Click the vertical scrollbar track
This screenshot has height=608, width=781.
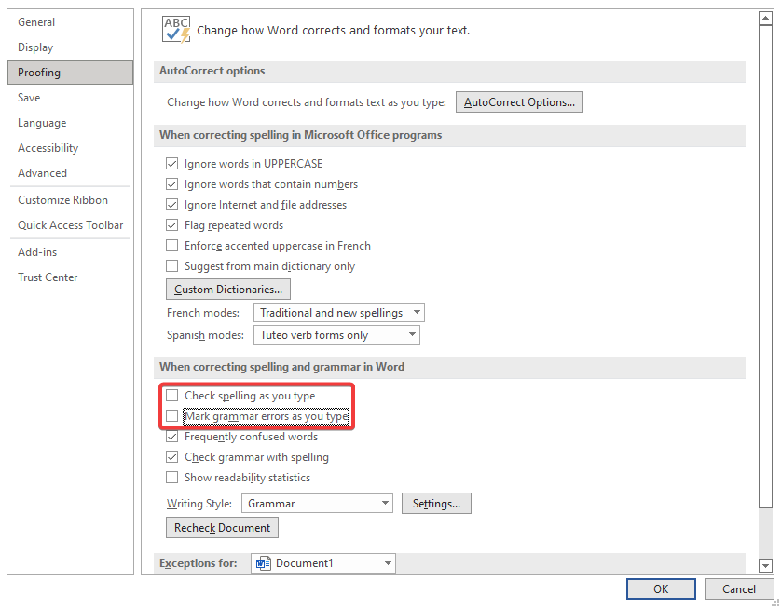pos(765,531)
